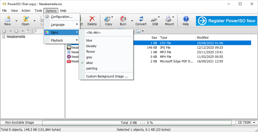The height and width of the screenshot is (132, 258).
Task: Click the New image toolbar icon
Action: 8,19
